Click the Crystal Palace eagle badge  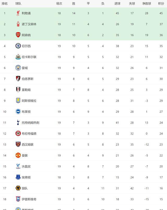pos(18,166)
